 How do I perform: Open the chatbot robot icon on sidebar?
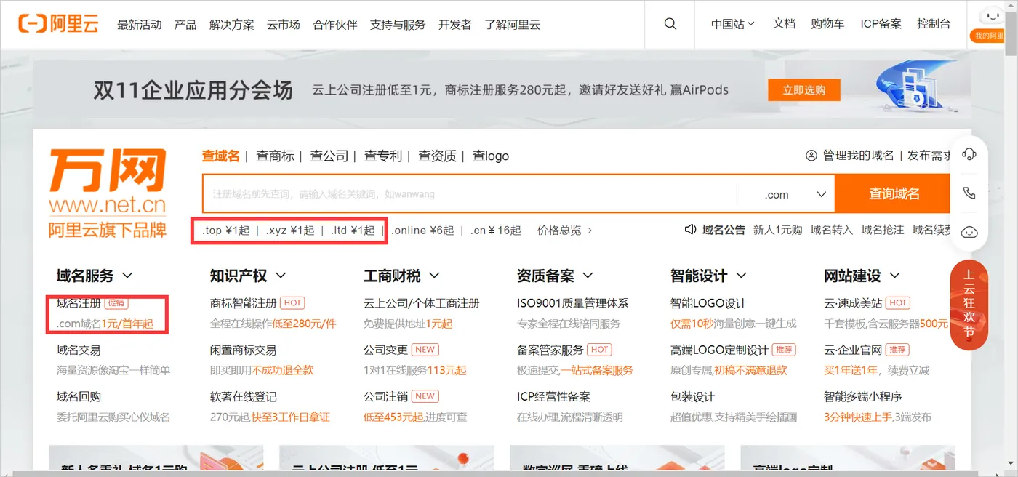coord(969,232)
